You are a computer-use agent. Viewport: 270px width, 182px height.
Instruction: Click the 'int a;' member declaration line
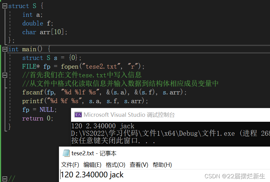click(32, 15)
